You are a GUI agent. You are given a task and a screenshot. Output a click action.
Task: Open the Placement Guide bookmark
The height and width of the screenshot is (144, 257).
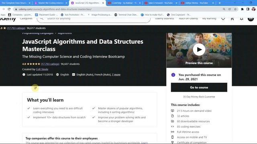pyautogui.click(x=47, y=15)
